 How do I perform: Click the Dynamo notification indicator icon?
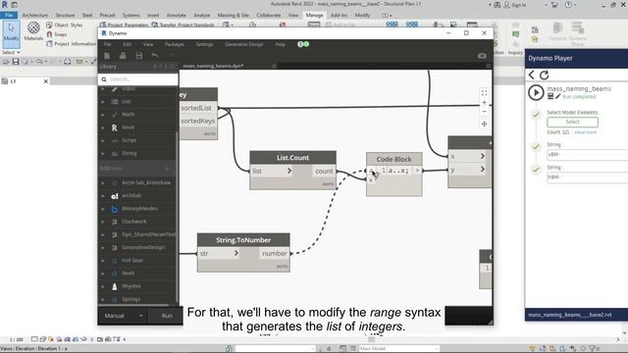click(303, 44)
